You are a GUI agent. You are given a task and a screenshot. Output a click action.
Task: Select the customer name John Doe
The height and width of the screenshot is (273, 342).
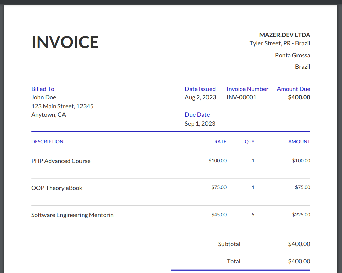(43, 97)
